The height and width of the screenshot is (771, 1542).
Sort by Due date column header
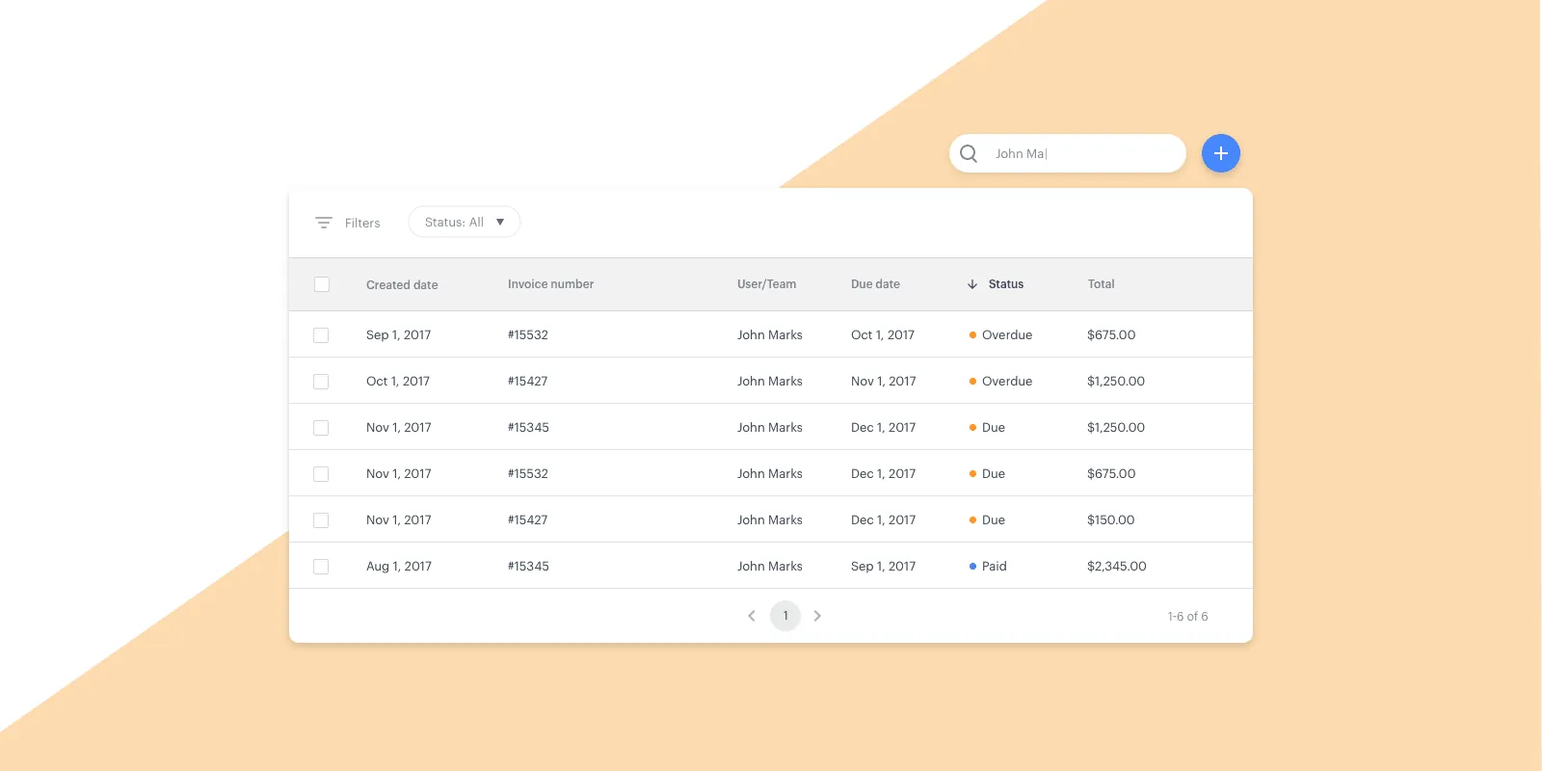point(875,284)
